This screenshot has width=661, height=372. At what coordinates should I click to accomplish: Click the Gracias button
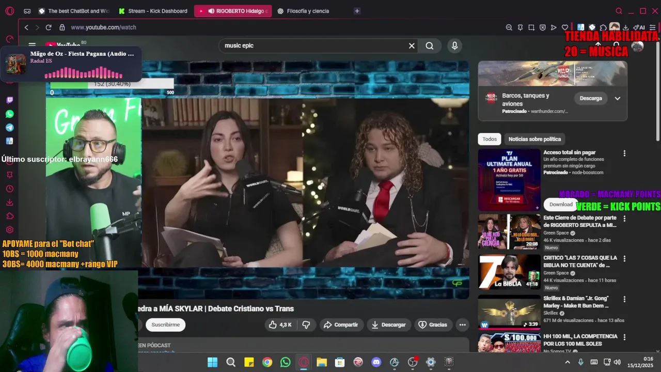pyautogui.click(x=433, y=325)
